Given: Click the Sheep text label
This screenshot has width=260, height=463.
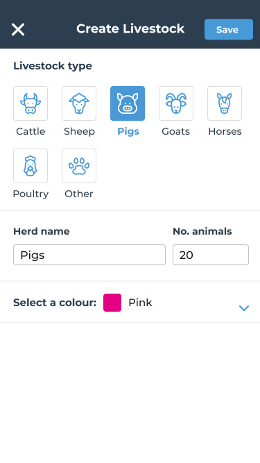Looking at the screenshot, I should [79, 132].
